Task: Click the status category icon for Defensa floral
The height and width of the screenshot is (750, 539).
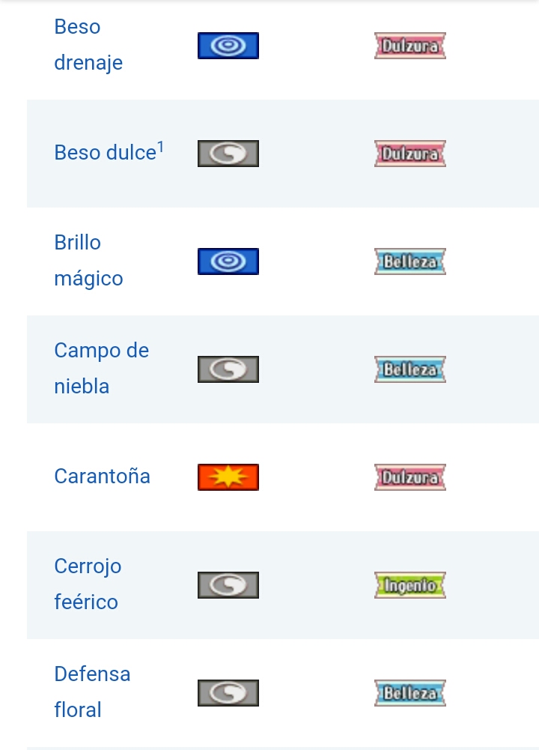Action: [228, 693]
